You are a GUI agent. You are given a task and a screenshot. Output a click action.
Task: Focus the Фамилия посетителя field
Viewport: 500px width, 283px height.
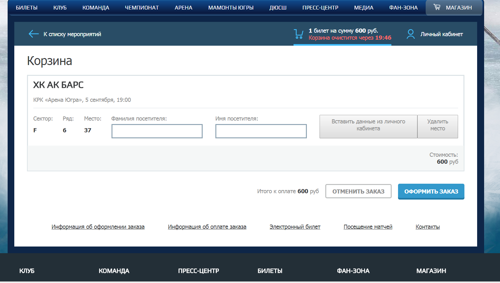click(157, 131)
